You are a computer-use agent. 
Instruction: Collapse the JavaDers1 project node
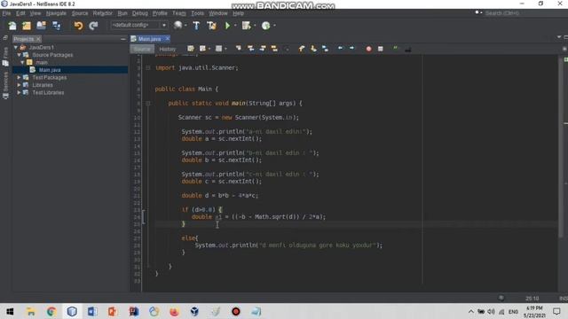pos(16,47)
